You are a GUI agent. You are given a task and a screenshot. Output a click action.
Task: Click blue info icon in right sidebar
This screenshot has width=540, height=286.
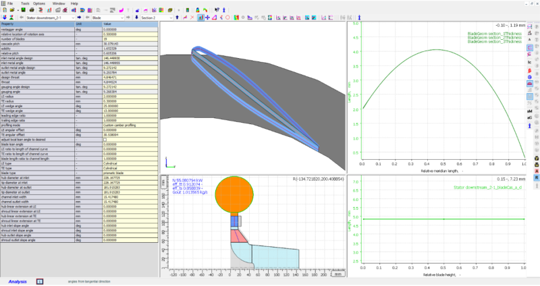(x=530, y=125)
